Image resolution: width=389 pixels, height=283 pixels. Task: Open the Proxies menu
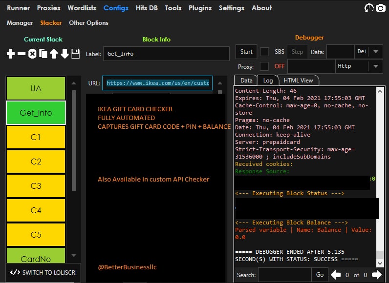pos(49,8)
